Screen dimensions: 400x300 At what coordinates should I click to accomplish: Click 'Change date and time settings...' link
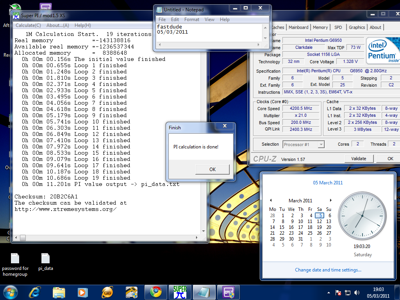pyautogui.click(x=328, y=270)
